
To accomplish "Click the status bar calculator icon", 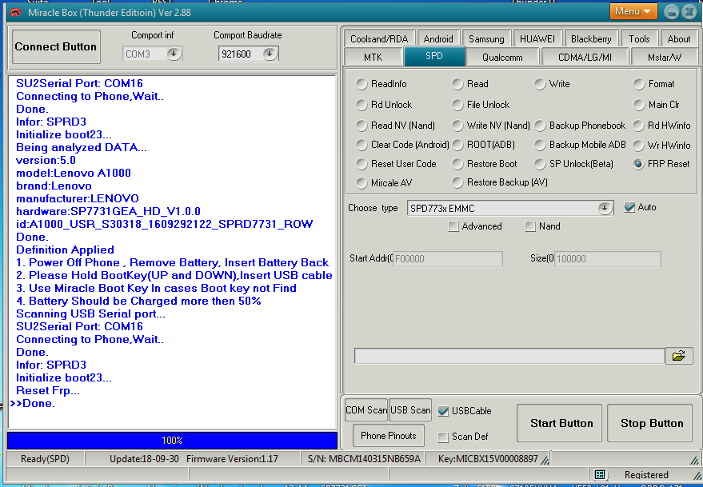I will (x=600, y=474).
